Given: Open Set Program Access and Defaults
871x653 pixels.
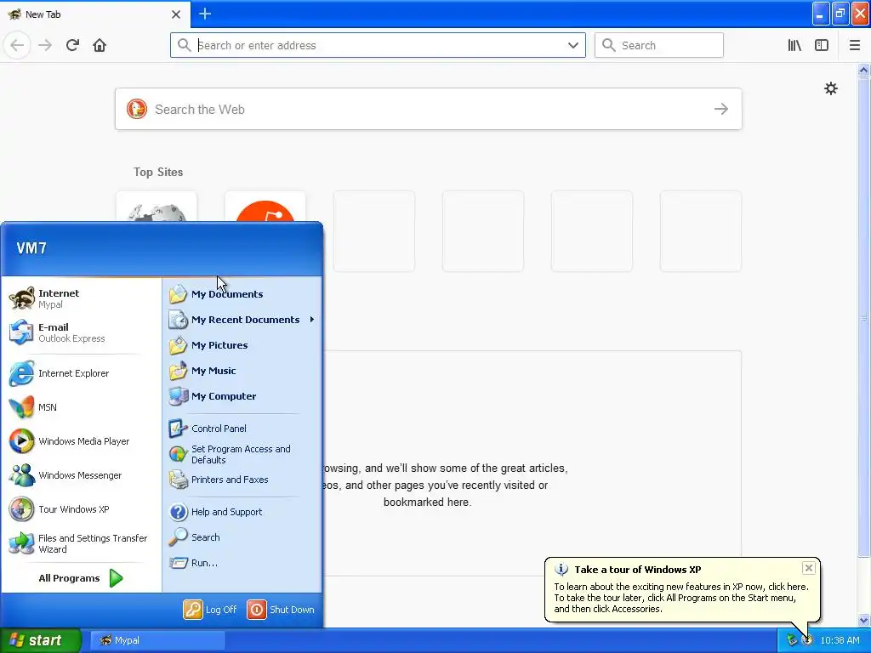Looking at the screenshot, I should [x=242, y=454].
